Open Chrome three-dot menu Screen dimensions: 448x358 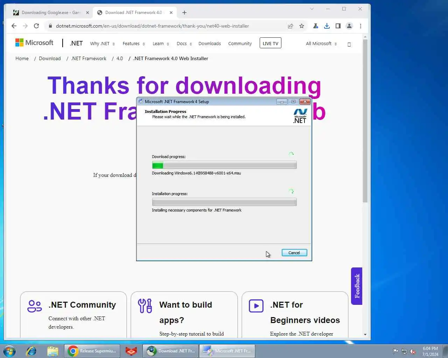pos(360,26)
